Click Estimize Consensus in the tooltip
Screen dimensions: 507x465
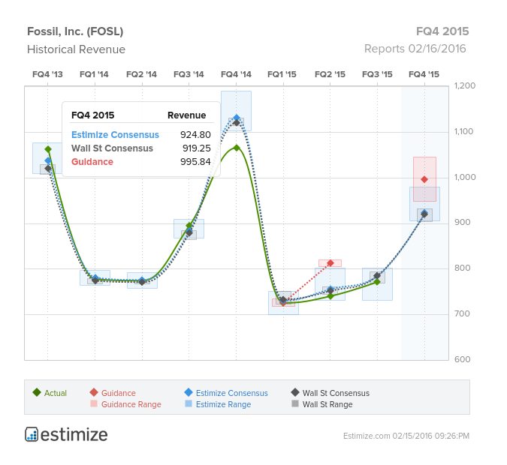115,135
